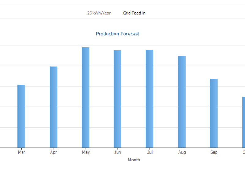Click the July bar in the forecast

pos(149,99)
